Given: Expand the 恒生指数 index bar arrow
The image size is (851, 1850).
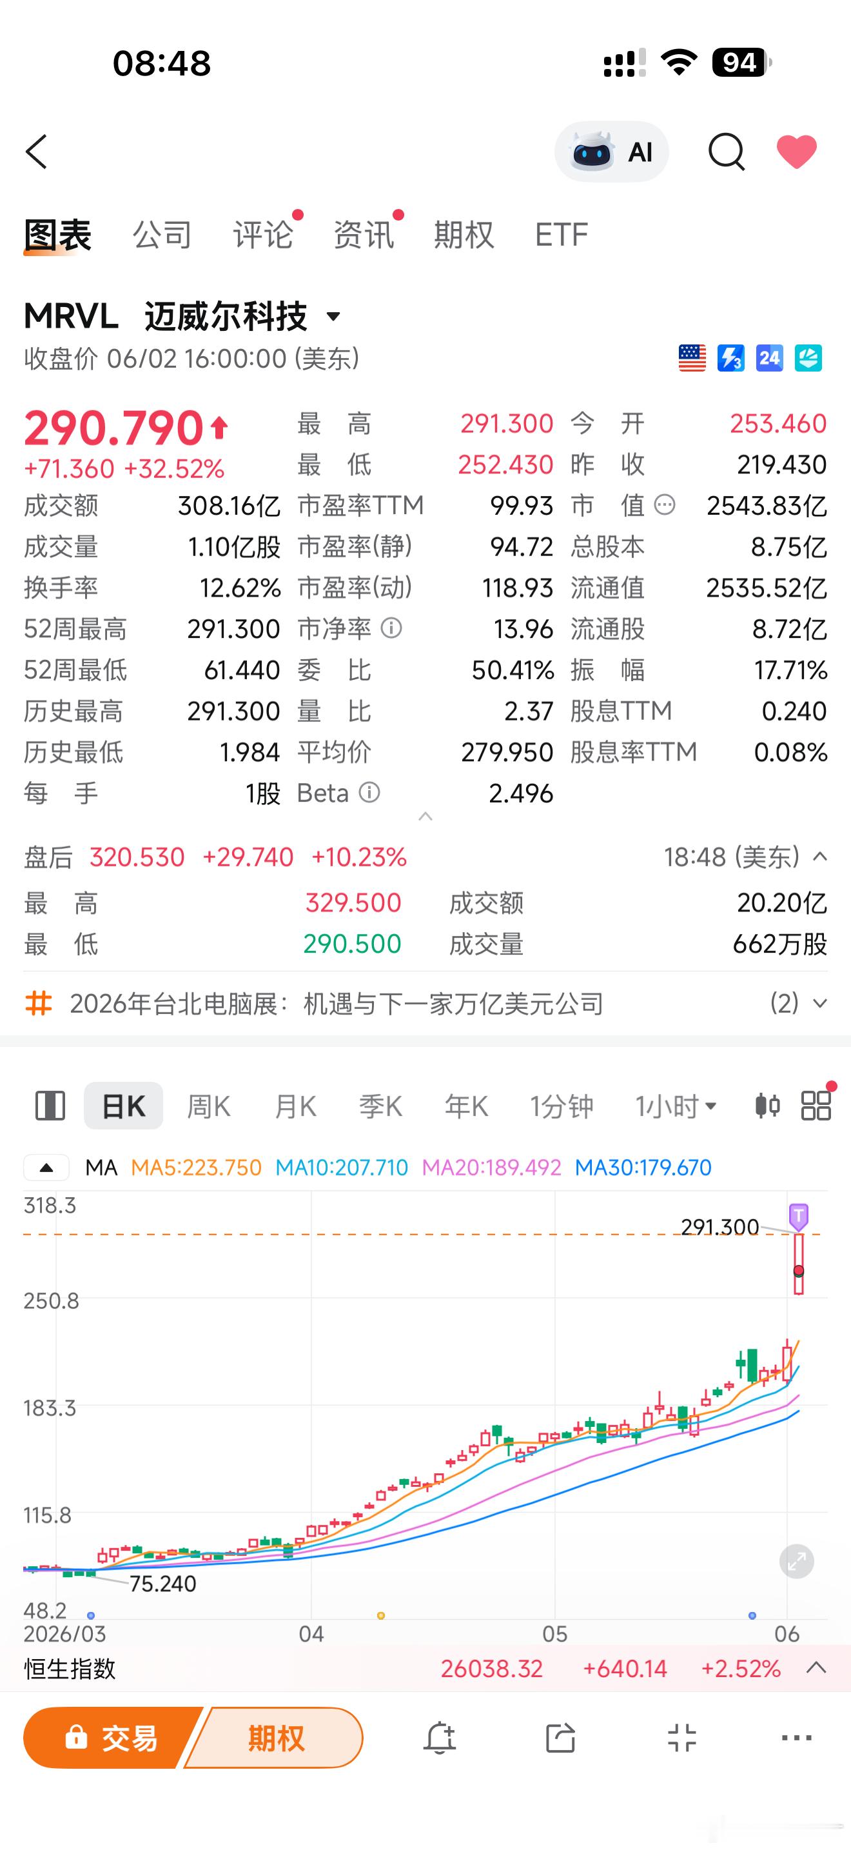Looking at the screenshot, I should [817, 1667].
